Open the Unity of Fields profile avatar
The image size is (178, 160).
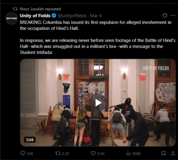coord(12,18)
